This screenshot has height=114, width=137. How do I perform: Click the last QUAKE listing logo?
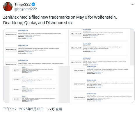[x=17, y=99]
